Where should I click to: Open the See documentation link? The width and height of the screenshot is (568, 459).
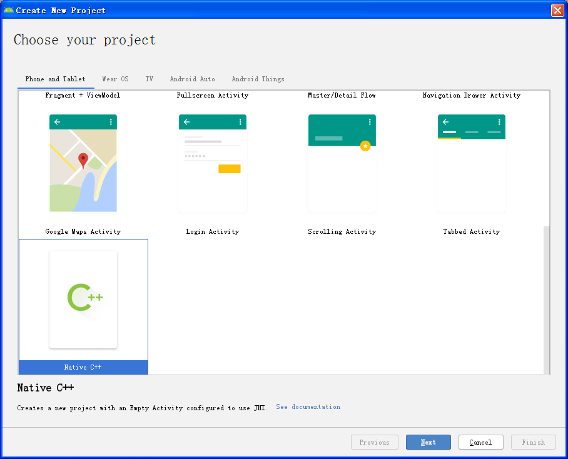click(x=308, y=407)
